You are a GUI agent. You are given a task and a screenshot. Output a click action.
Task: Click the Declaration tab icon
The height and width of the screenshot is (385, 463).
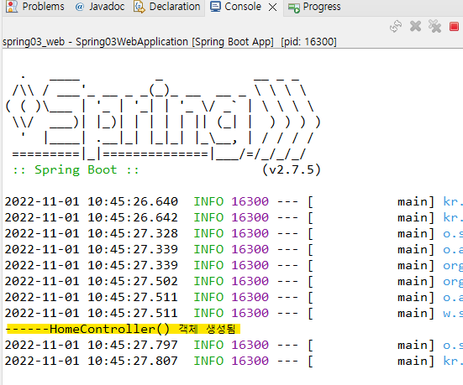[x=139, y=7]
